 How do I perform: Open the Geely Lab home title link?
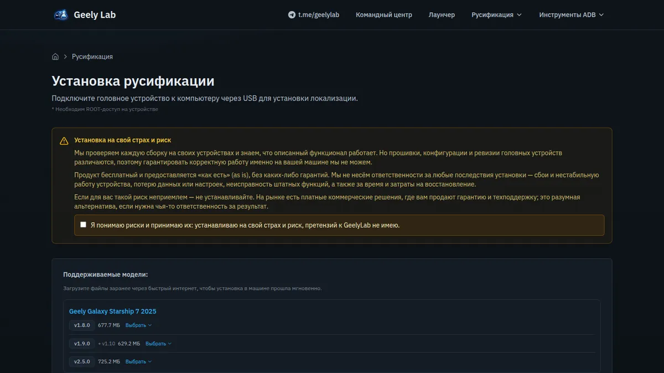[95, 15]
